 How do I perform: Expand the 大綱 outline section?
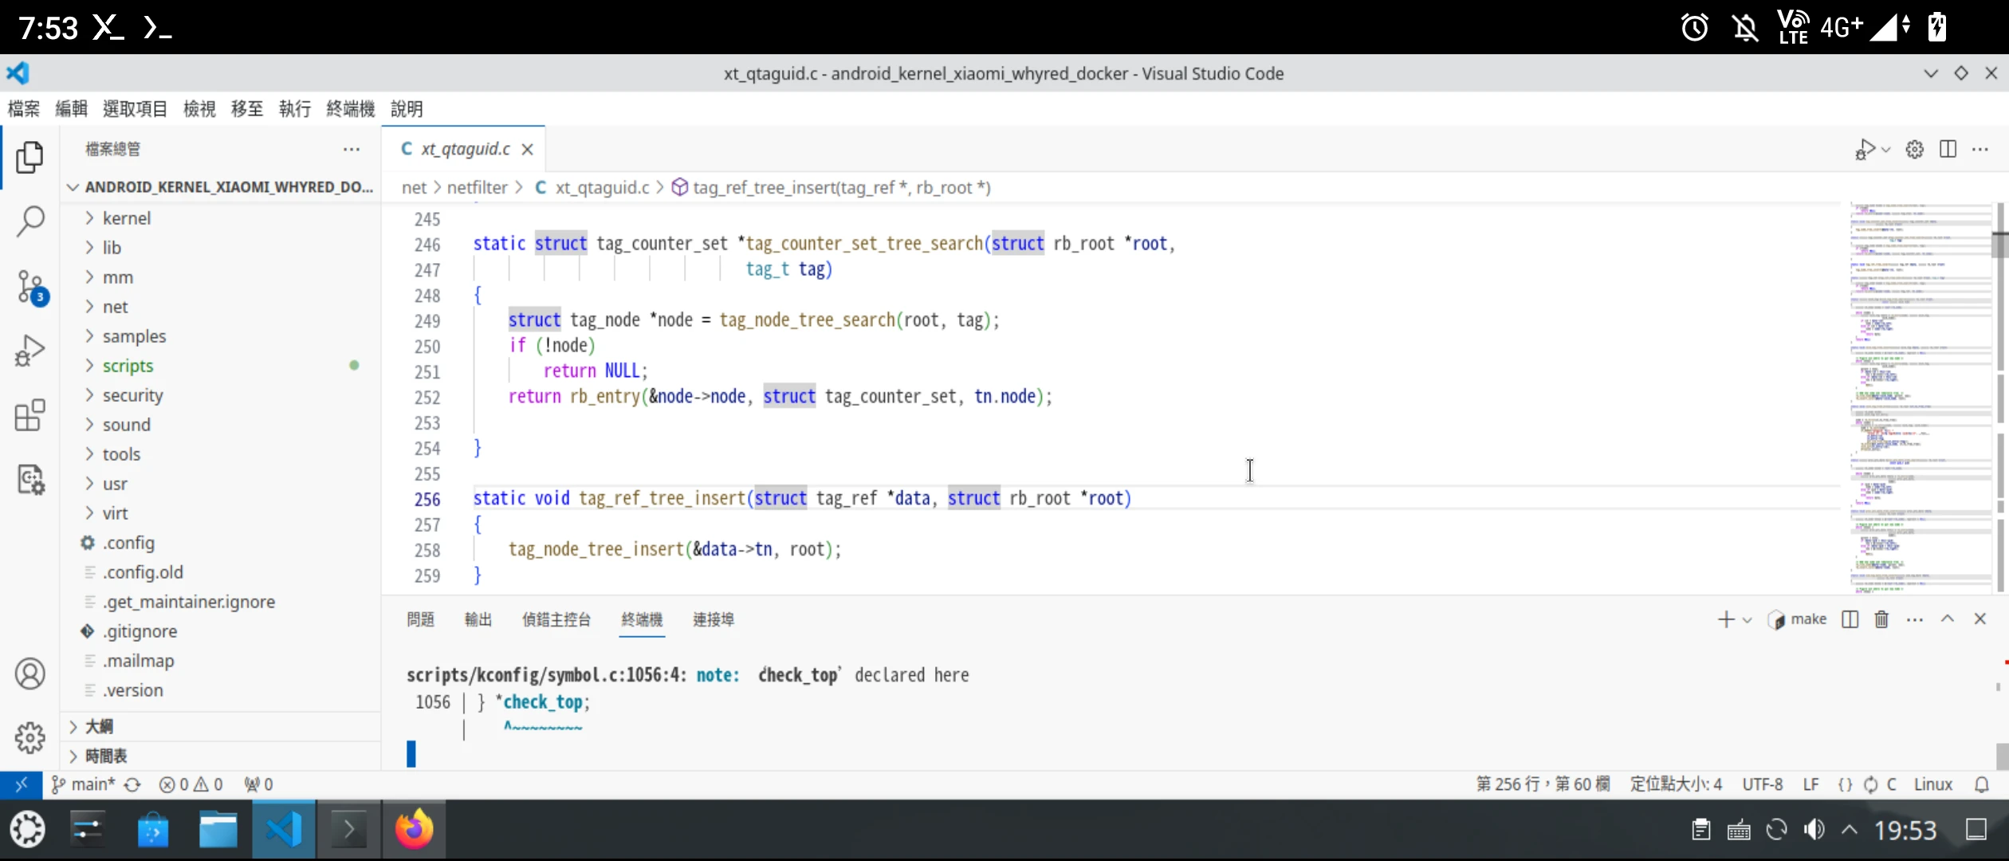coord(99,726)
